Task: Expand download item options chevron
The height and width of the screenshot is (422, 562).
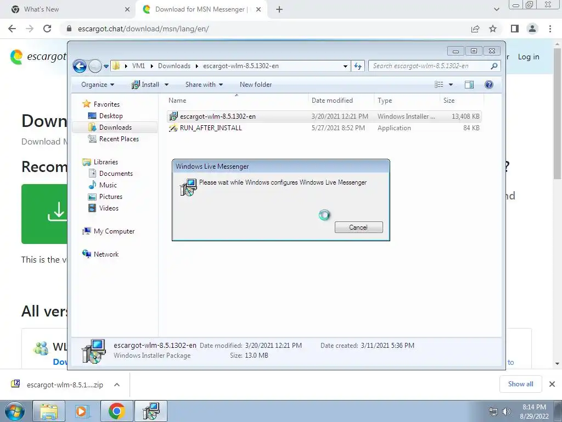Action: [116, 385]
